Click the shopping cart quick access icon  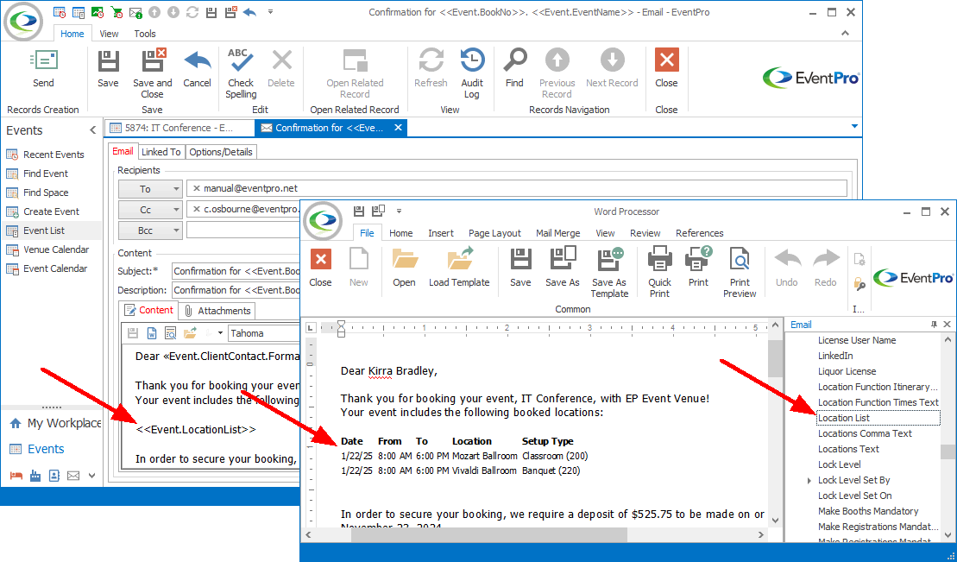point(116,12)
